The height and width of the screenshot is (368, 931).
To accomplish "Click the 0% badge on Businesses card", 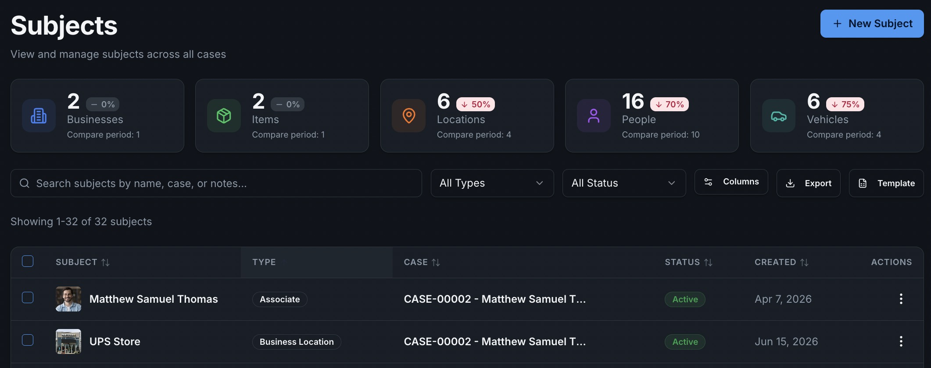I will click(x=103, y=104).
